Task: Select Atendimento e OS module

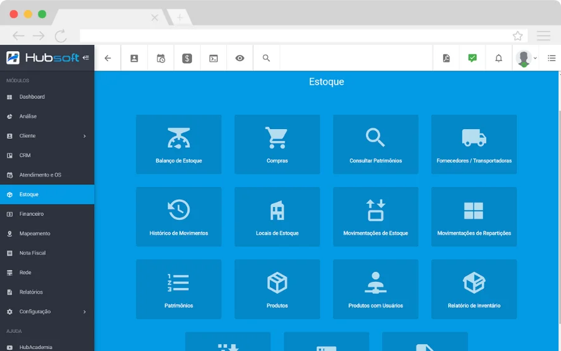Action: 47,175
